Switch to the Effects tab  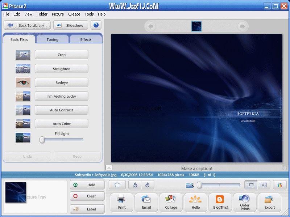(x=86, y=39)
